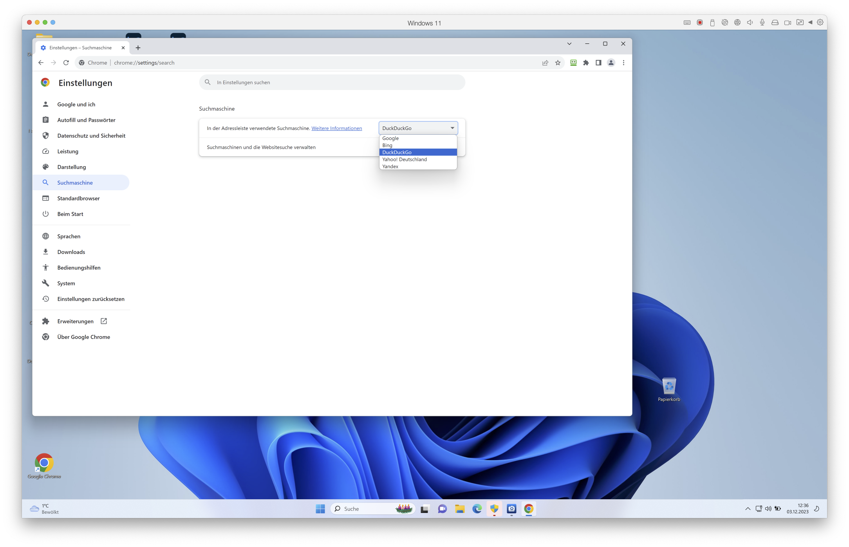Click the camera icon in VM toolbar
Viewport: 849px width, 547px height.
[788, 23]
